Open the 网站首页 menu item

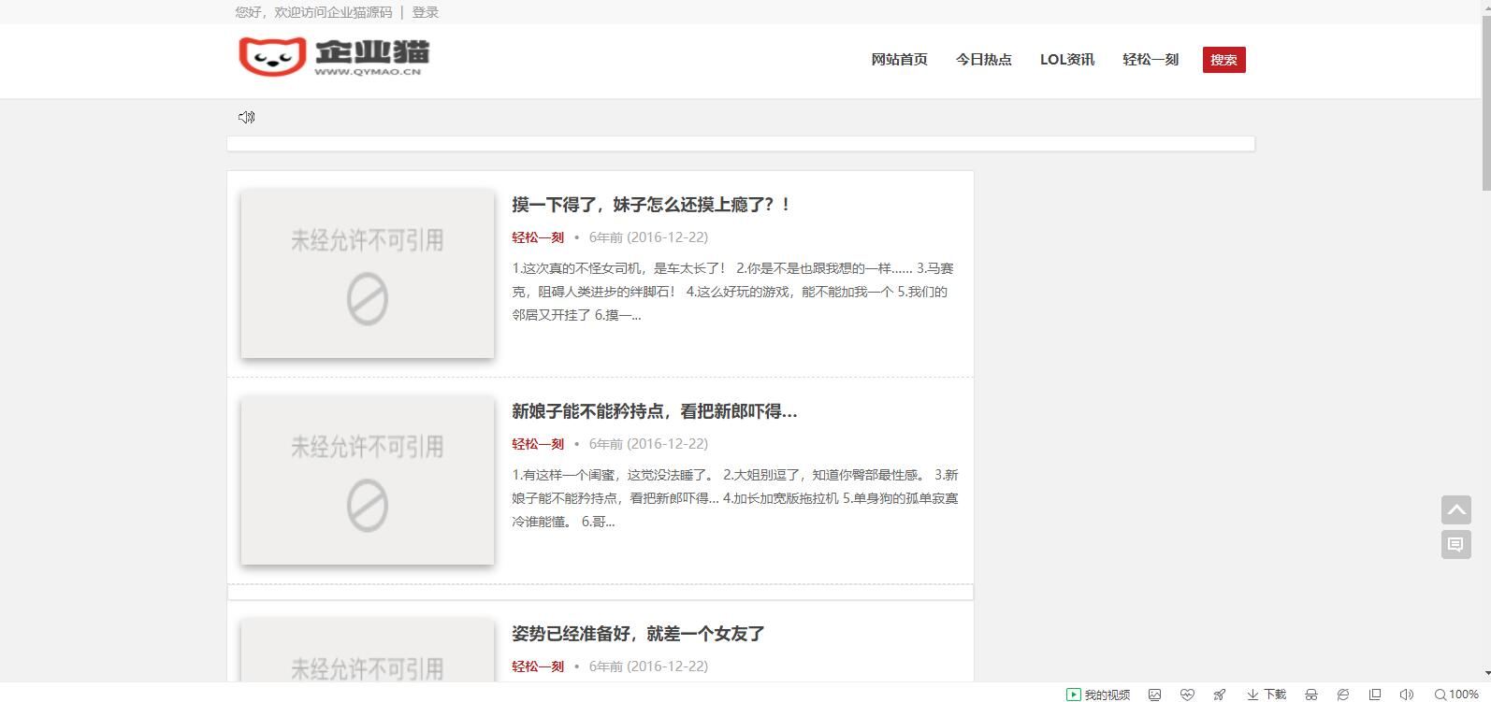coord(899,60)
